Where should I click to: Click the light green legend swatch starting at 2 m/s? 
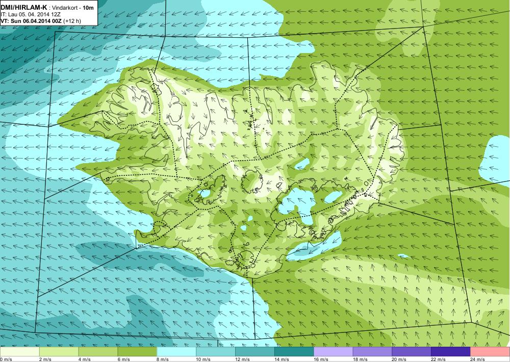[59, 352]
